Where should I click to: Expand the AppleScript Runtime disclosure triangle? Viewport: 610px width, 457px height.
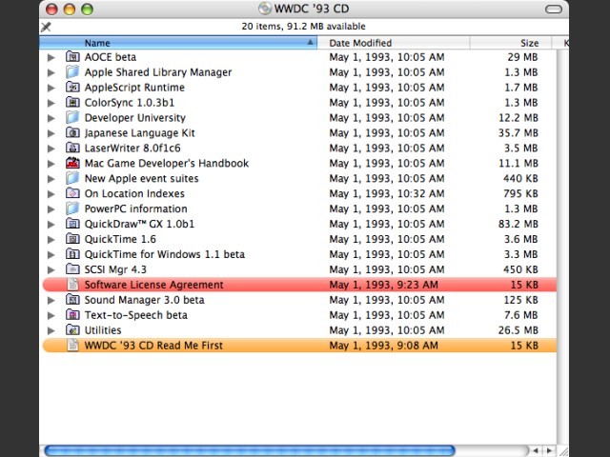[51, 88]
